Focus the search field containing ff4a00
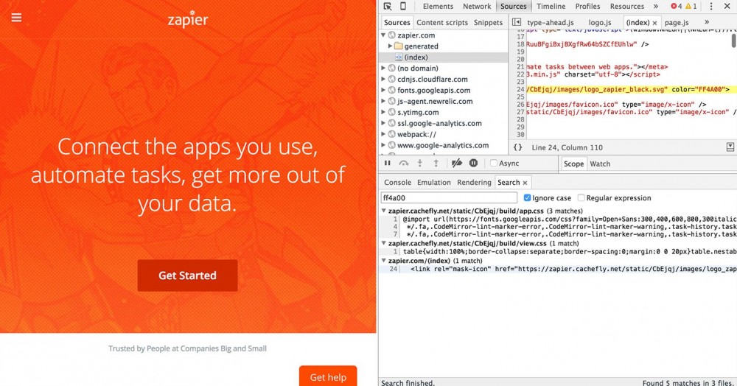Image resolution: width=737 pixels, height=386 pixels. (x=449, y=197)
